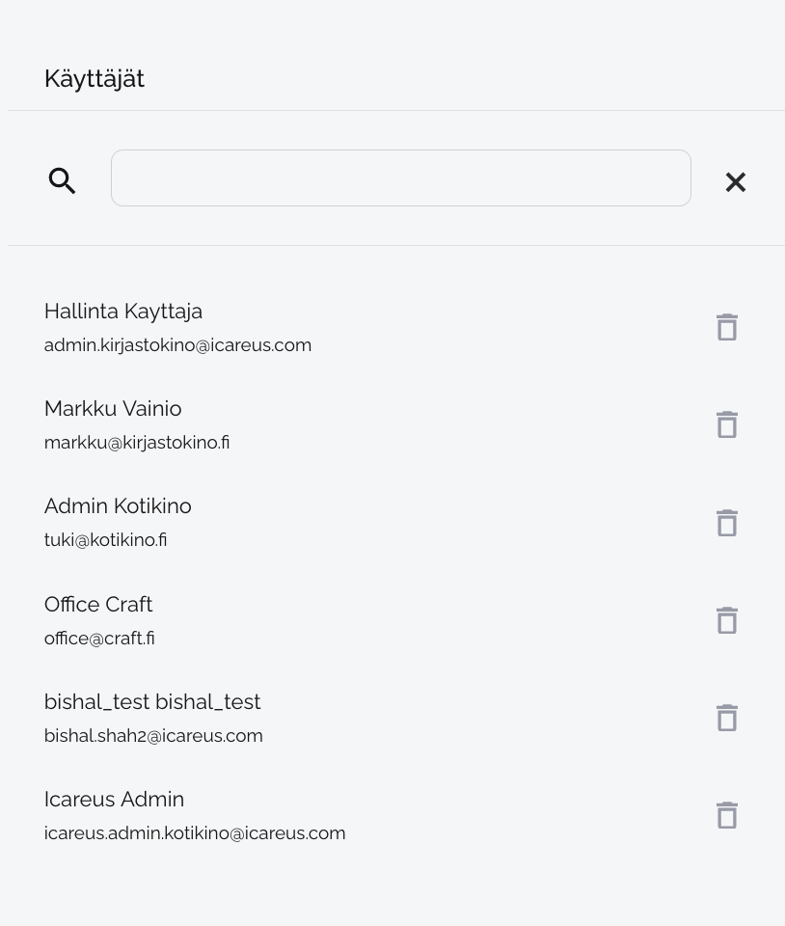
Task: Click the search magnifier icon
Action: point(63,180)
